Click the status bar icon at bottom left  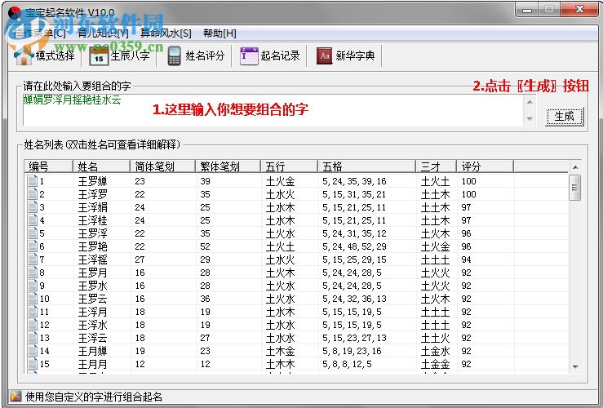pos(16,396)
